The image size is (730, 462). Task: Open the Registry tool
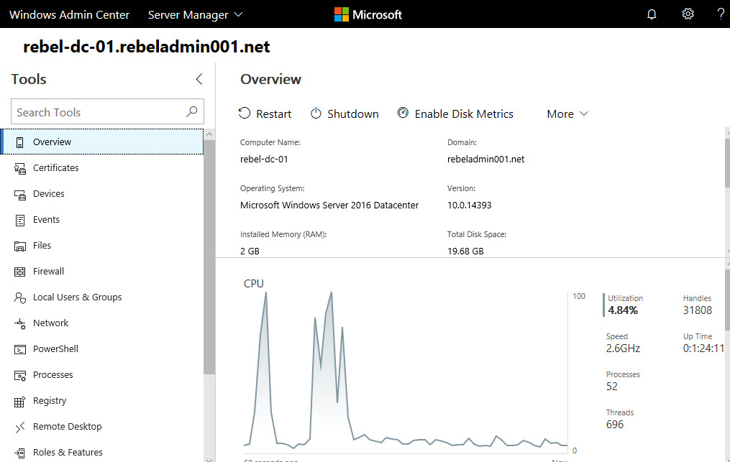tap(102, 401)
